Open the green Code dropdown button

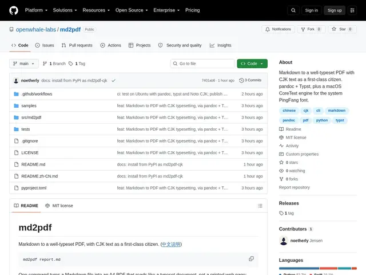(x=252, y=64)
